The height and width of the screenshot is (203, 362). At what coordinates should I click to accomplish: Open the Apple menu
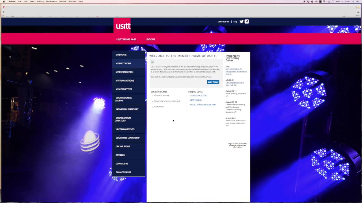(x=4, y=1)
